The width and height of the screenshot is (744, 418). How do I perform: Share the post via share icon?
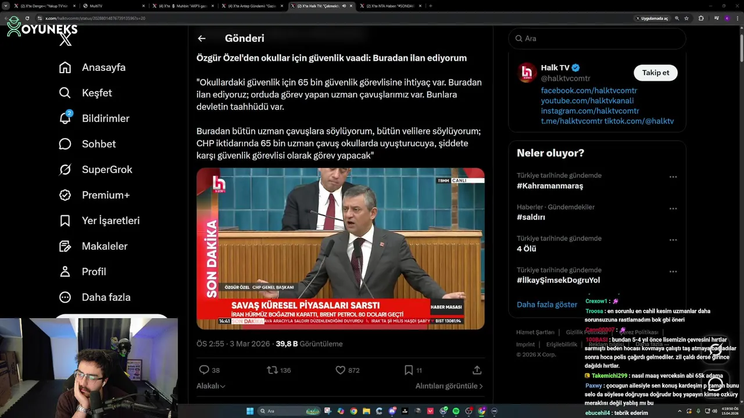(477, 370)
